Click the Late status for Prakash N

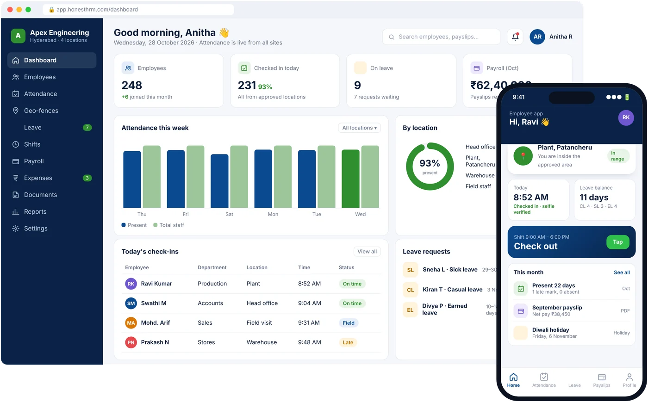pyautogui.click(x=348, y=343)
